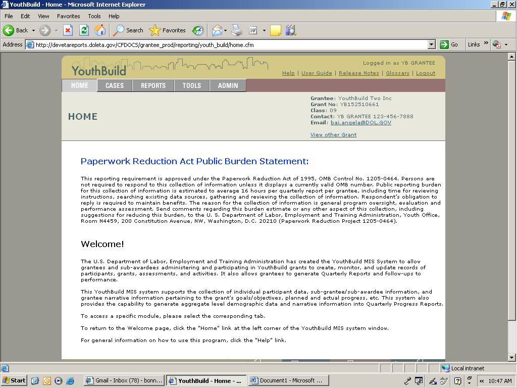Click the vertical scrollbar up arrow
The image size is (517, 388).
coord(511,57)
